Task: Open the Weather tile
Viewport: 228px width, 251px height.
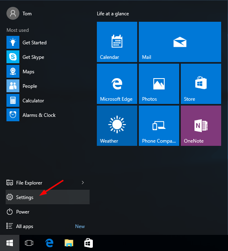Action: [x=117, y=126]
